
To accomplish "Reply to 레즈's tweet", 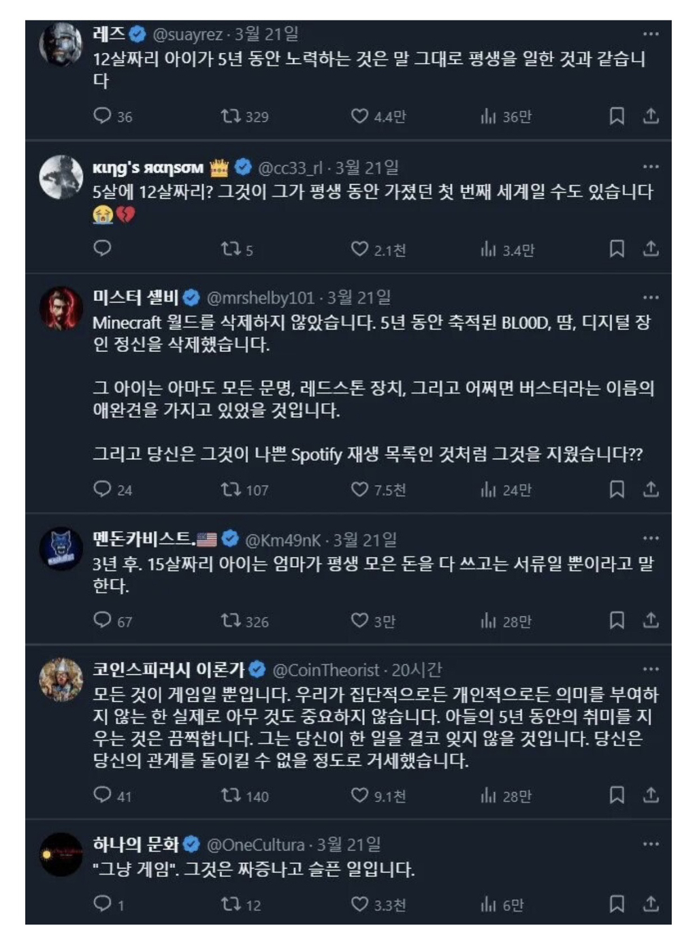I will click(x=102, y=116).
